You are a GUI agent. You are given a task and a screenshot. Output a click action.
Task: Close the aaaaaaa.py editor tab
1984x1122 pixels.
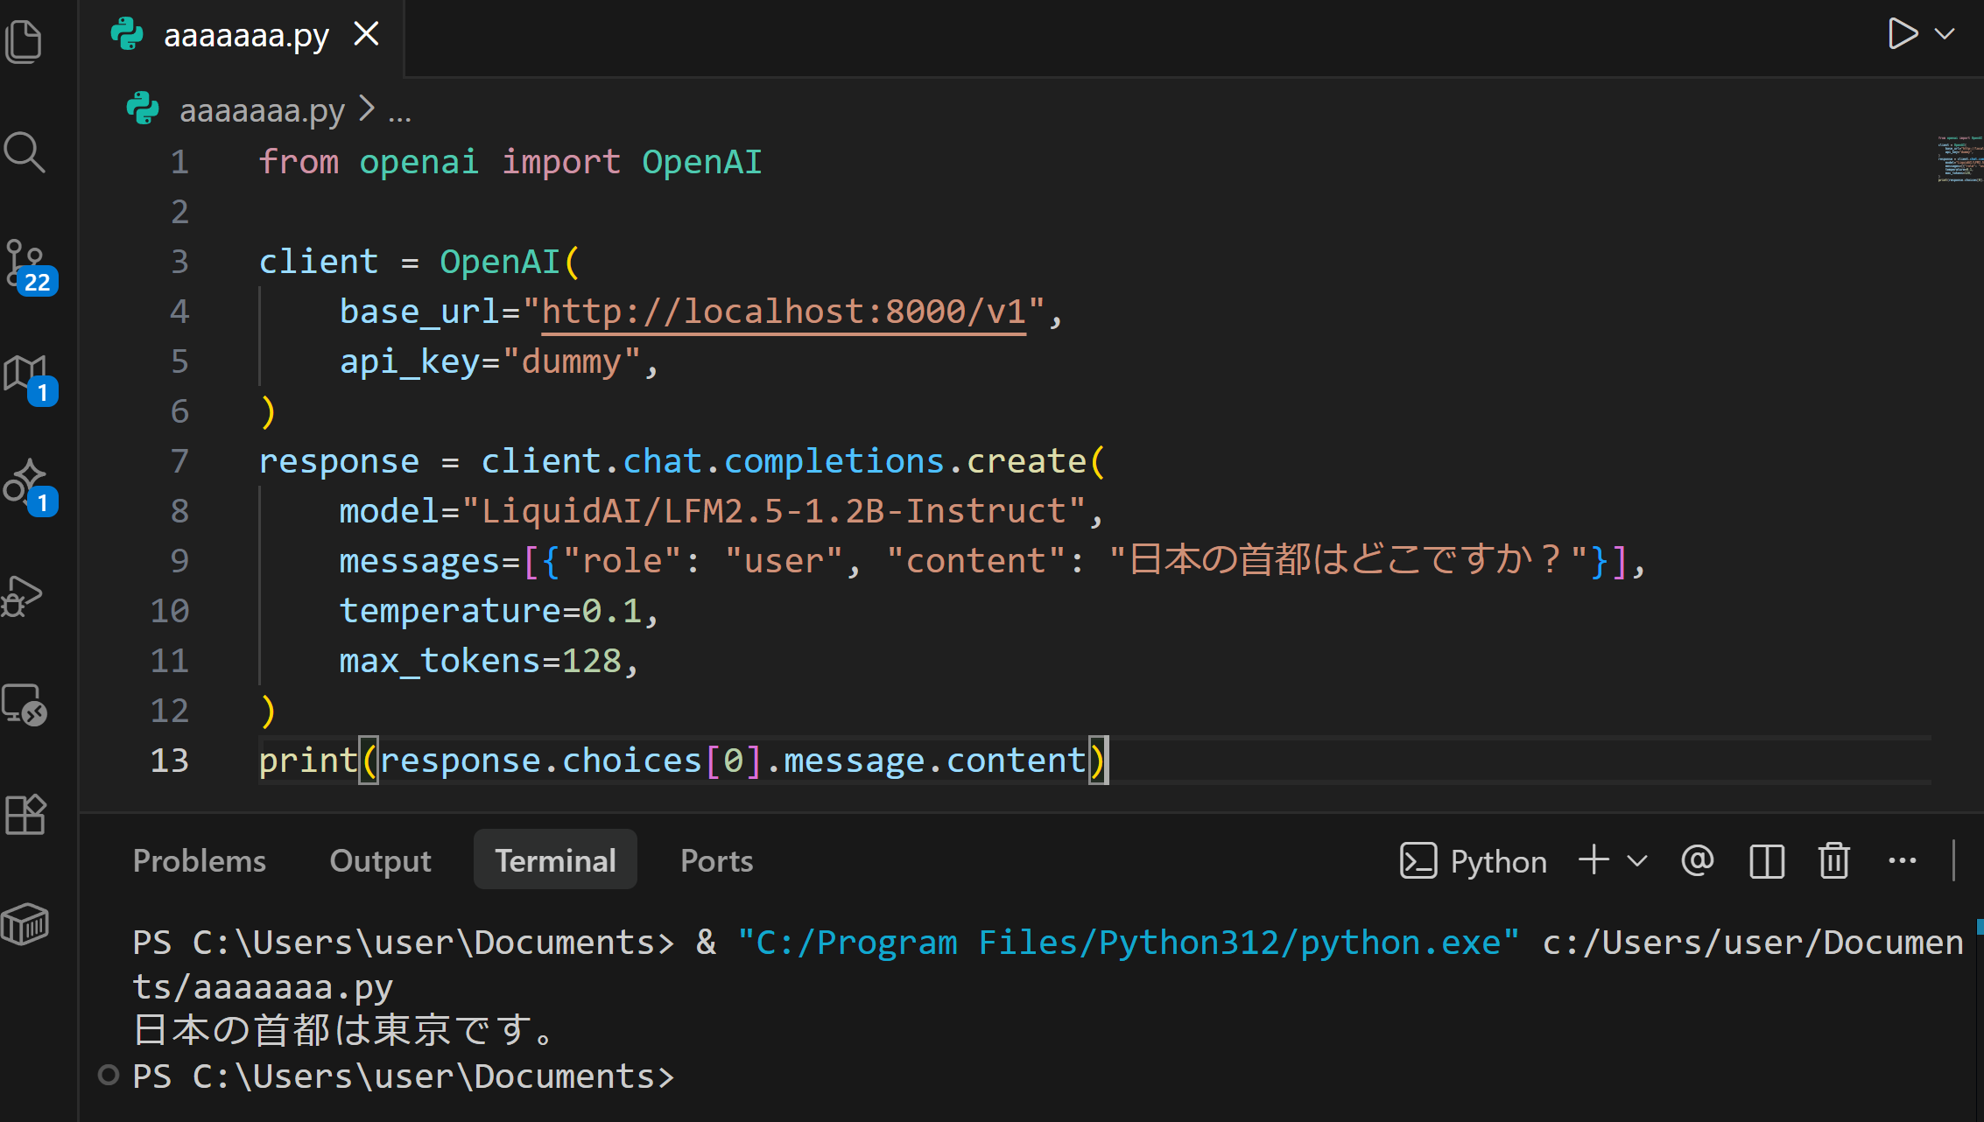[x=366, y=34]
